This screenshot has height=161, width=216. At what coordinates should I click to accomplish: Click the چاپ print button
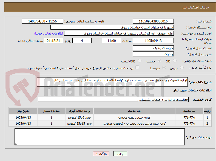(120, 154)
